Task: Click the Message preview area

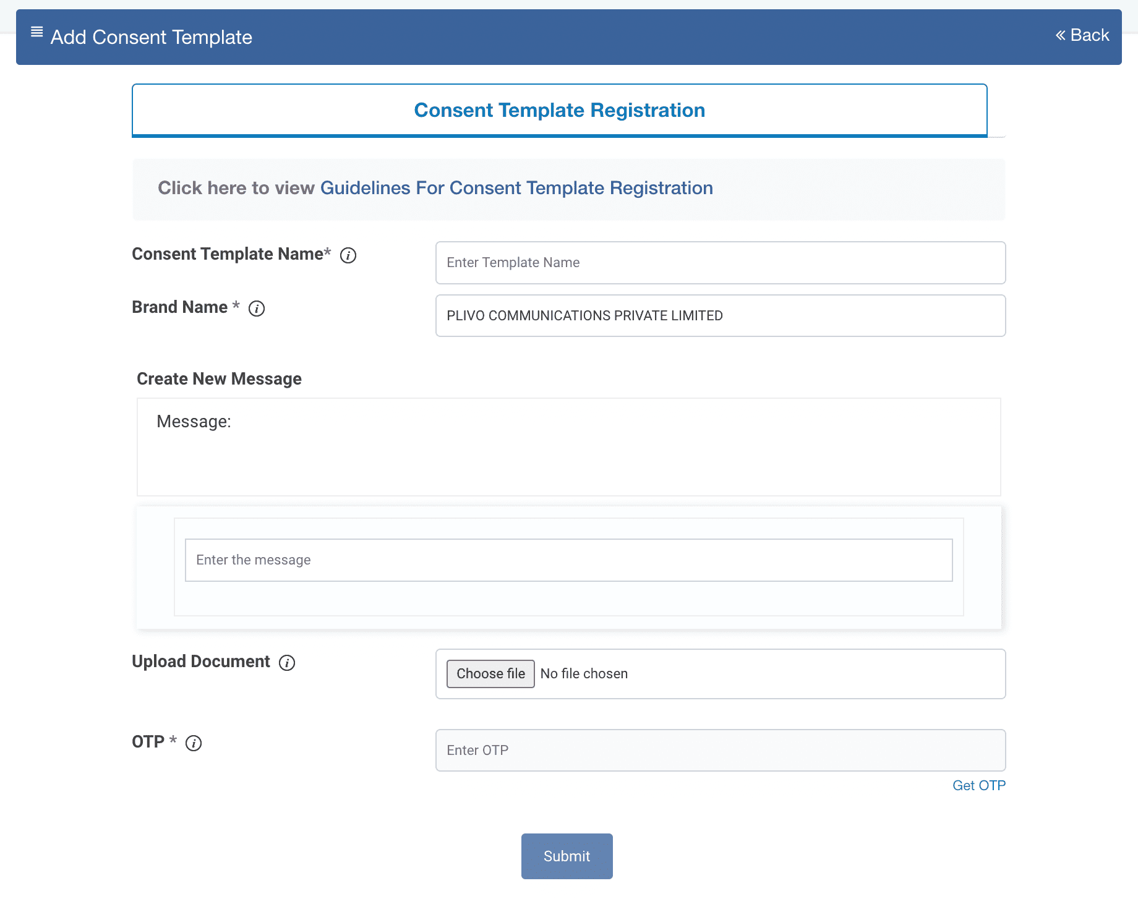Action: coord(568,447)
